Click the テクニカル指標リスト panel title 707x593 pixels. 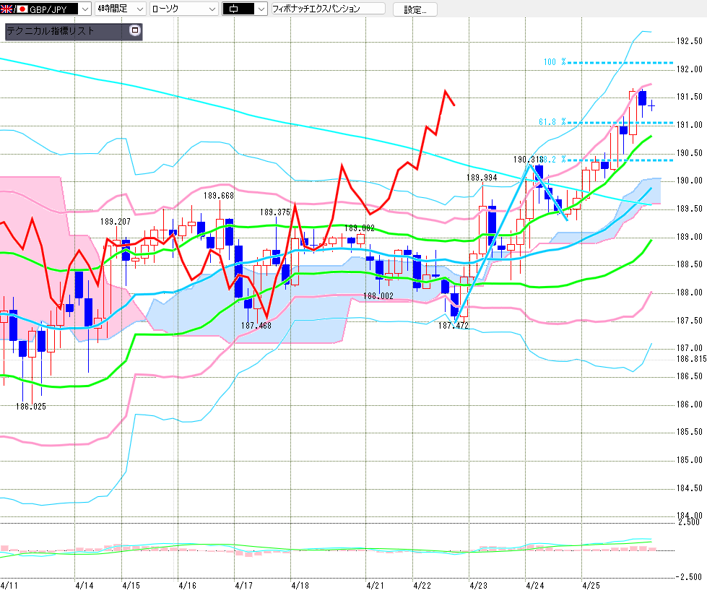(x=50, y=30)
